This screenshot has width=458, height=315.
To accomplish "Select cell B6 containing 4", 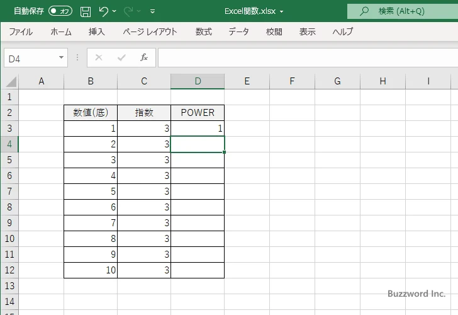I will (x=91, y=176).
